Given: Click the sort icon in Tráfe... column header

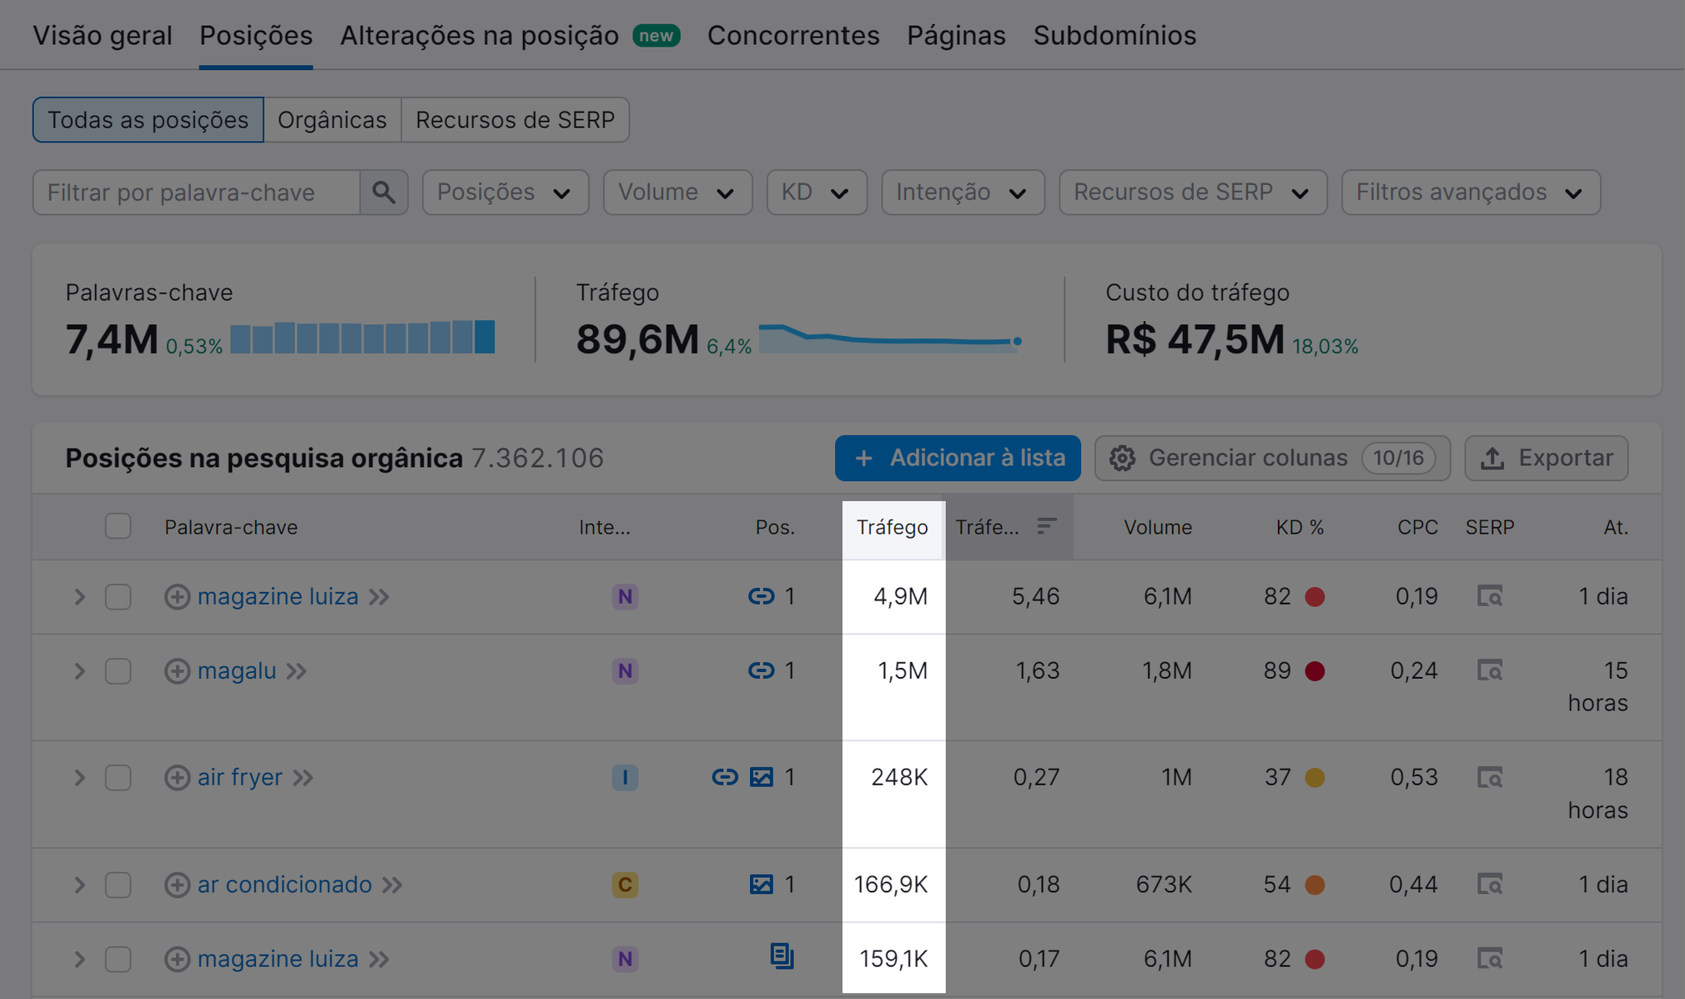Looking at the screenshot, I should tap(1046, 526).
